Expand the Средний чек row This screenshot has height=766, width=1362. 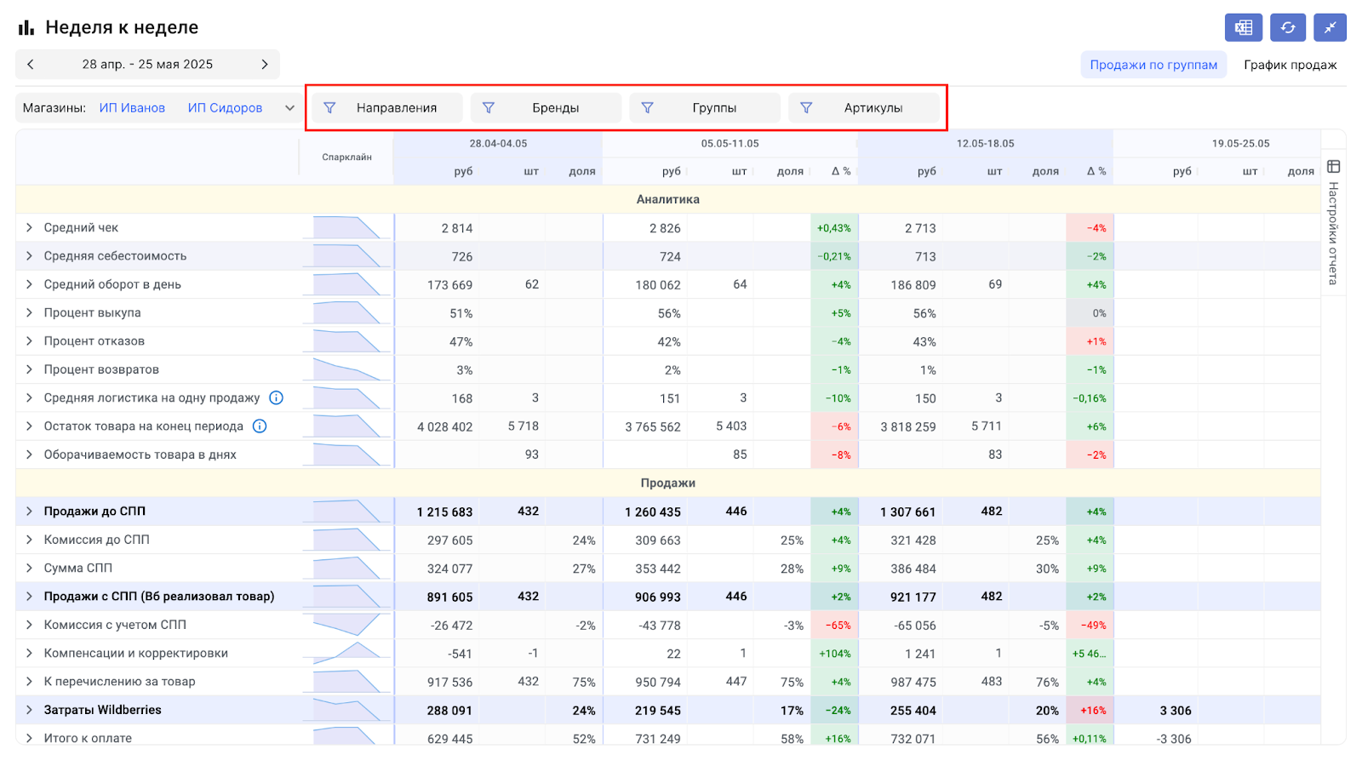[29, 227]
